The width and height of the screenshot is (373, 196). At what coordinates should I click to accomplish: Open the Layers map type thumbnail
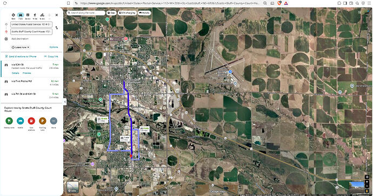point(73,187)
